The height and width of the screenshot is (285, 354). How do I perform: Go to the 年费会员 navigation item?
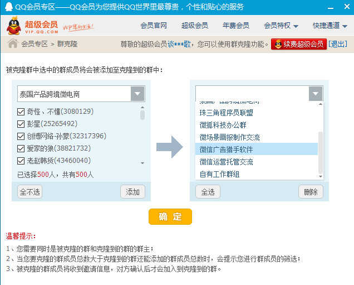click(236, 26)
